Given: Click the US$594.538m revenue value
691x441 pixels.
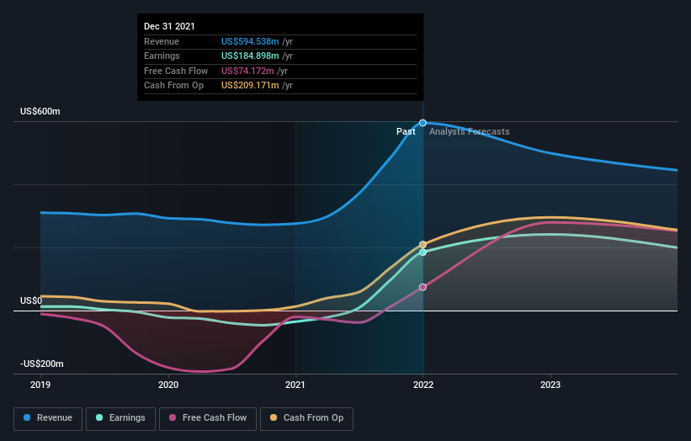Looking at the screenshot, I should coord(250,41).
